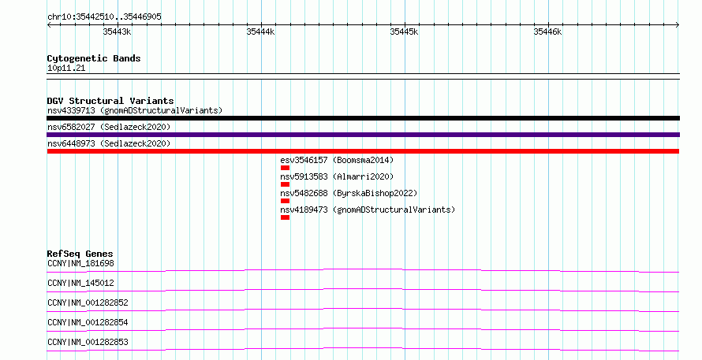Image resolution: width=702 pixels, height=360 pixels.
Task: Click the CCNY|NM_145012 magenta transcript line
Action: click(363, 290)
